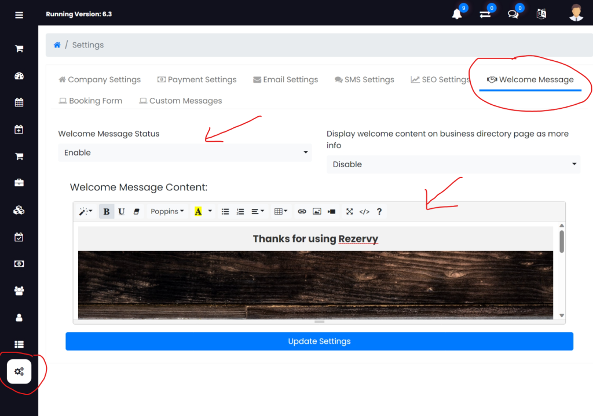This screenshot has height=416, width=593.
Task: Open single user sidebar icon
Action: point(19,318)
